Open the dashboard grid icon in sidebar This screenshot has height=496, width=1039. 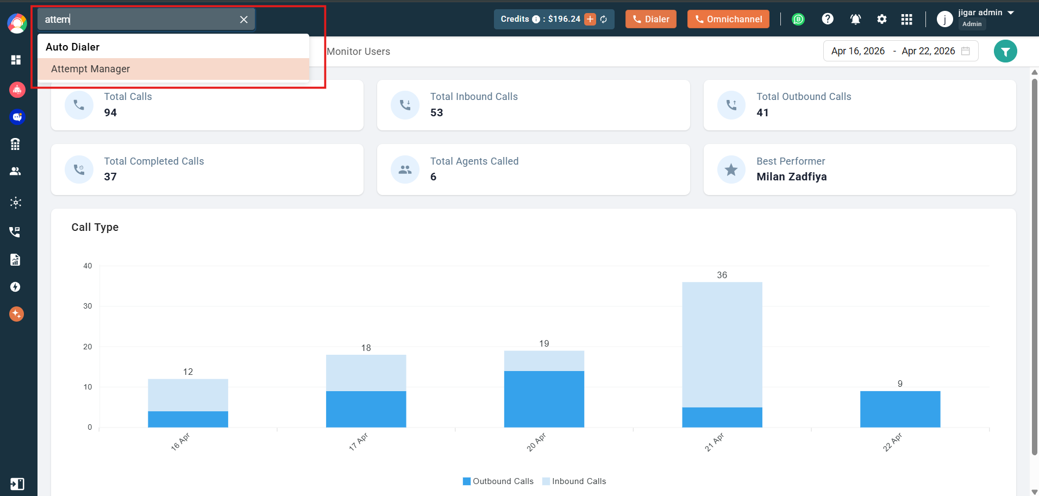[x=16, y=60]
